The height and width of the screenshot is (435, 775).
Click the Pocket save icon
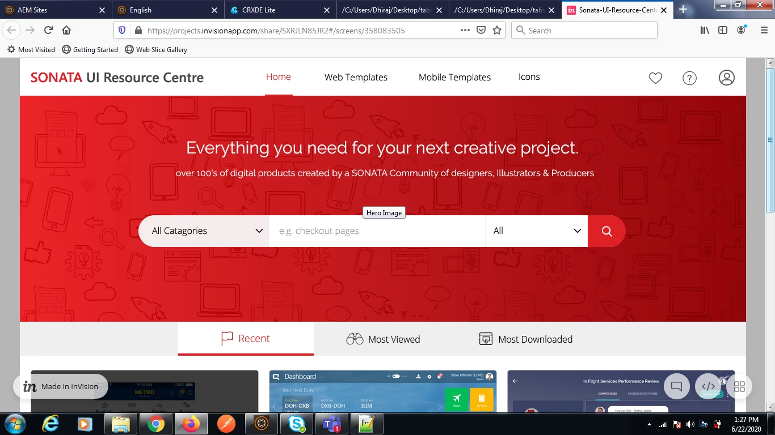(481, 31)
